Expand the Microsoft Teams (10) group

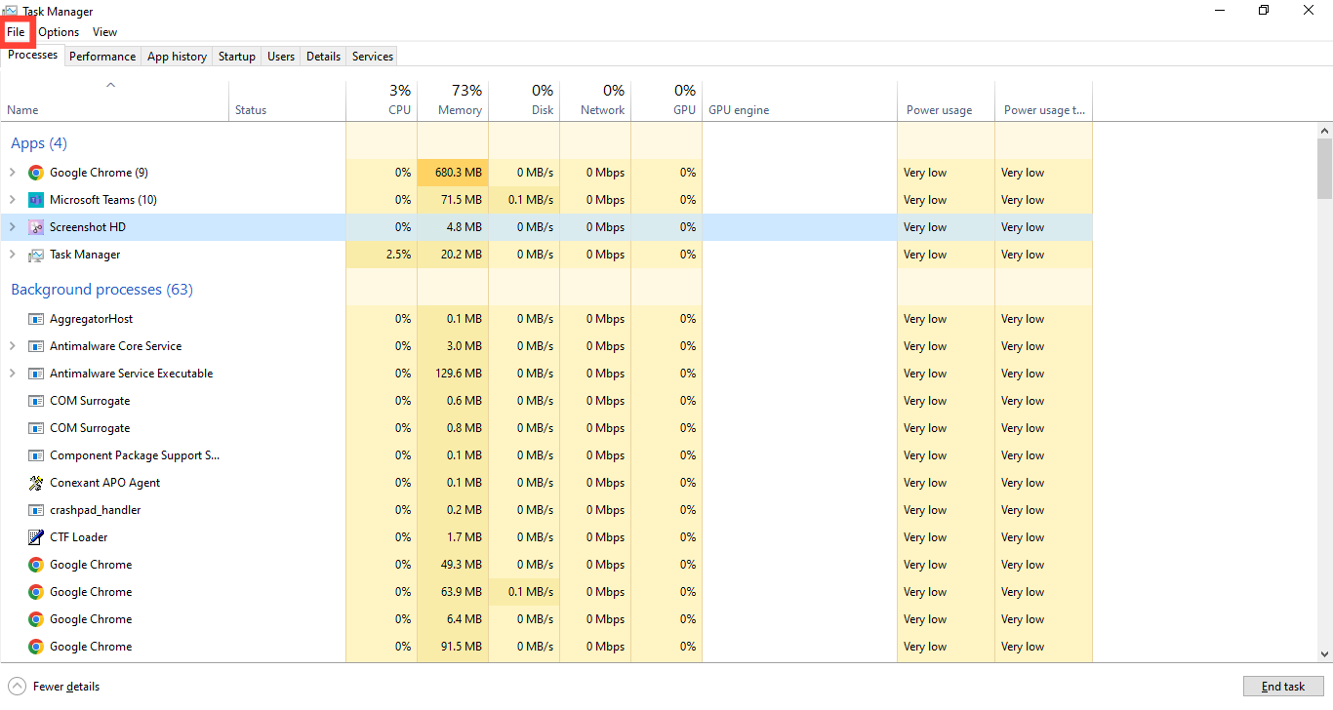pos(12,200)
